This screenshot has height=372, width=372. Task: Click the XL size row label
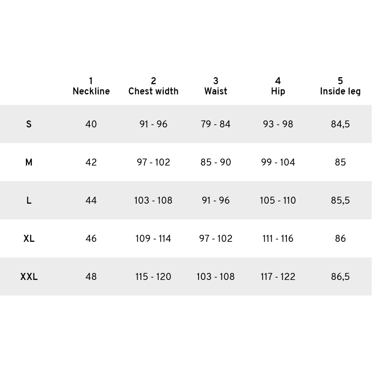click(x=29, y=239)
